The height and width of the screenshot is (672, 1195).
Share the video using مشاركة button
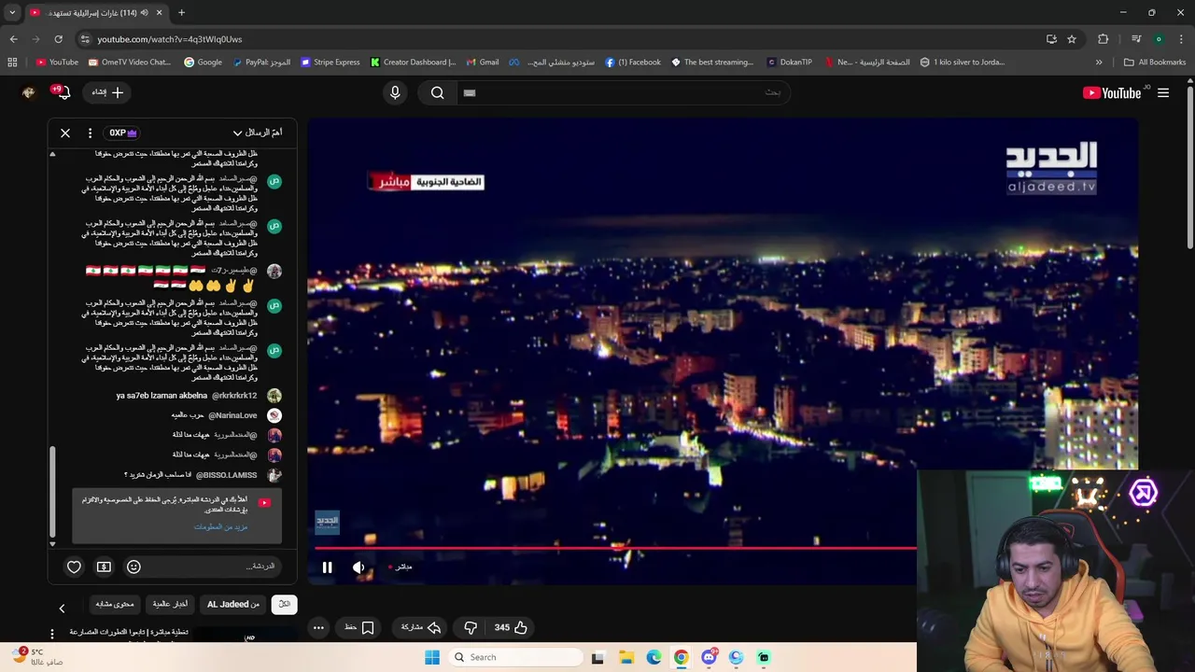click(x=420, y=627)
